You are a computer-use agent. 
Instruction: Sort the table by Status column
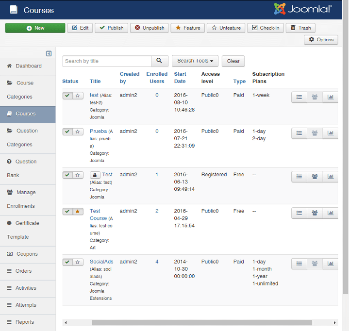pos(70,81)
